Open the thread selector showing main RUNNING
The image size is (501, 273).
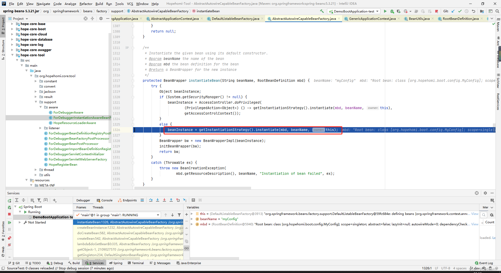pos(117,215)
